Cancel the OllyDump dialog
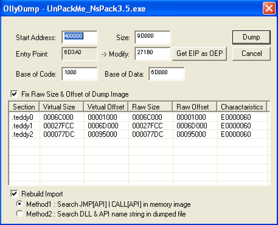The height and width of the screenshot is (225, 278). point(251,54)
